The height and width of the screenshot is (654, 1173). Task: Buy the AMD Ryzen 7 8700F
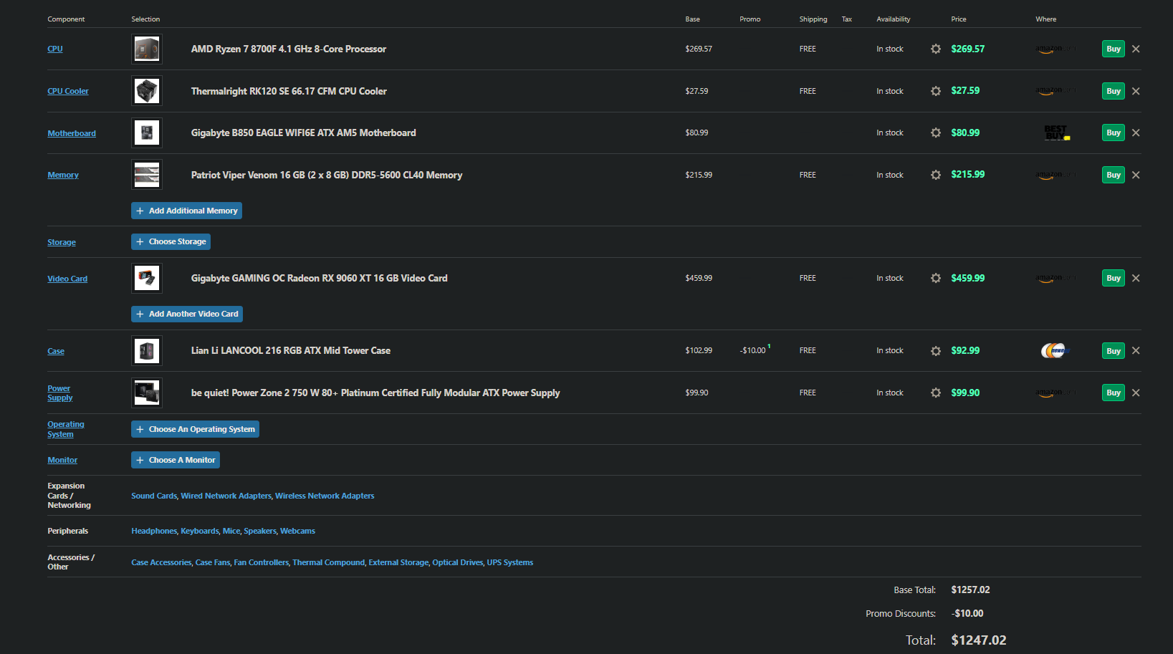click(1113, 49)
